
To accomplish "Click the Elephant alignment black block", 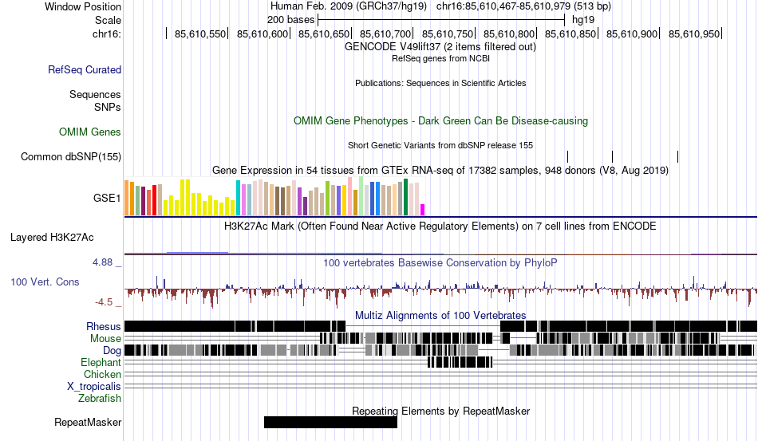I will coord(460,362).
